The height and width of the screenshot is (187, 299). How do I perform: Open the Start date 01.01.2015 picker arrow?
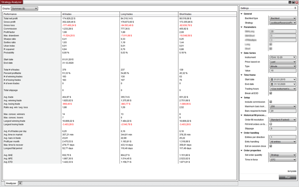tap(294, 79)
